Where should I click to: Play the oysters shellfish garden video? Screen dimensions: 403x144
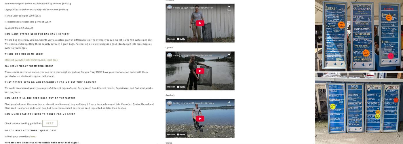pyautogui.click(x=200, y=71)
